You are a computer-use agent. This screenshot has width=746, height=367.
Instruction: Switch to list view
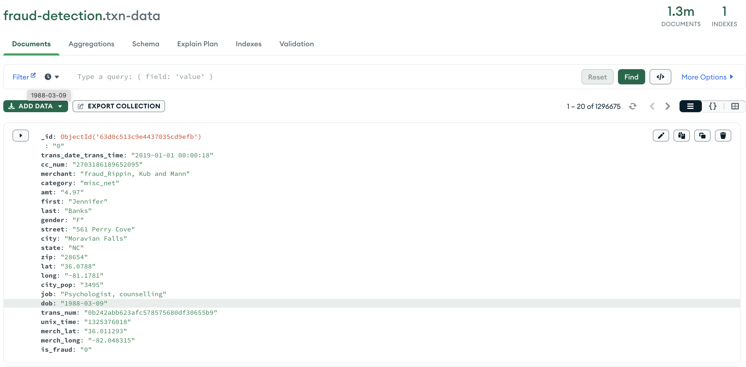[690, 106]
